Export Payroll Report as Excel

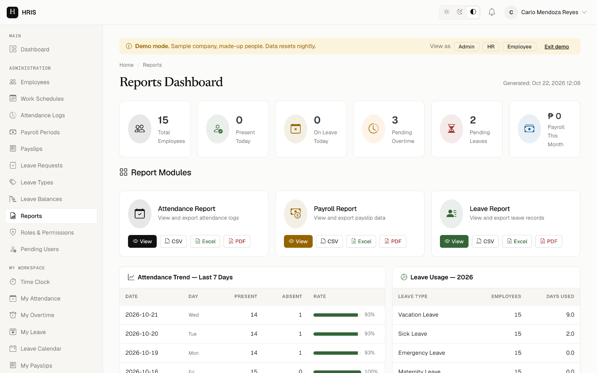click(x=361, y=241)
